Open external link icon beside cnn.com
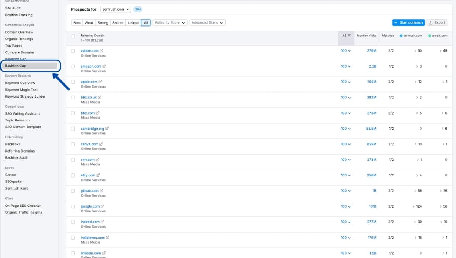456x258 pixels. 98,160
